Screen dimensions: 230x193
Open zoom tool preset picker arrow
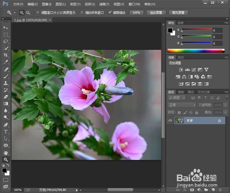tap(14, 13)
